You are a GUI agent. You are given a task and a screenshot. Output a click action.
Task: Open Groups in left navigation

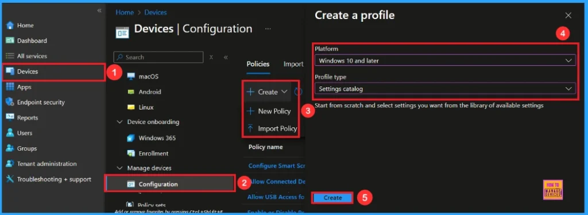[x=26, y=148]
